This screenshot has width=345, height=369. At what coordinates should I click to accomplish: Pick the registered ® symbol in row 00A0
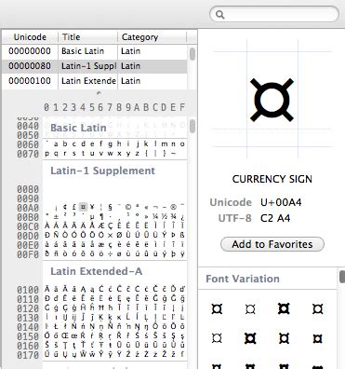pyautogui.click(x=174, y=207)
